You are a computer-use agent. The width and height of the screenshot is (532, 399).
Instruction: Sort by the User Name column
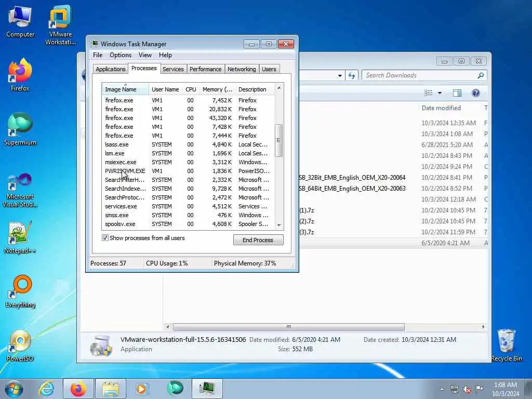166,89
